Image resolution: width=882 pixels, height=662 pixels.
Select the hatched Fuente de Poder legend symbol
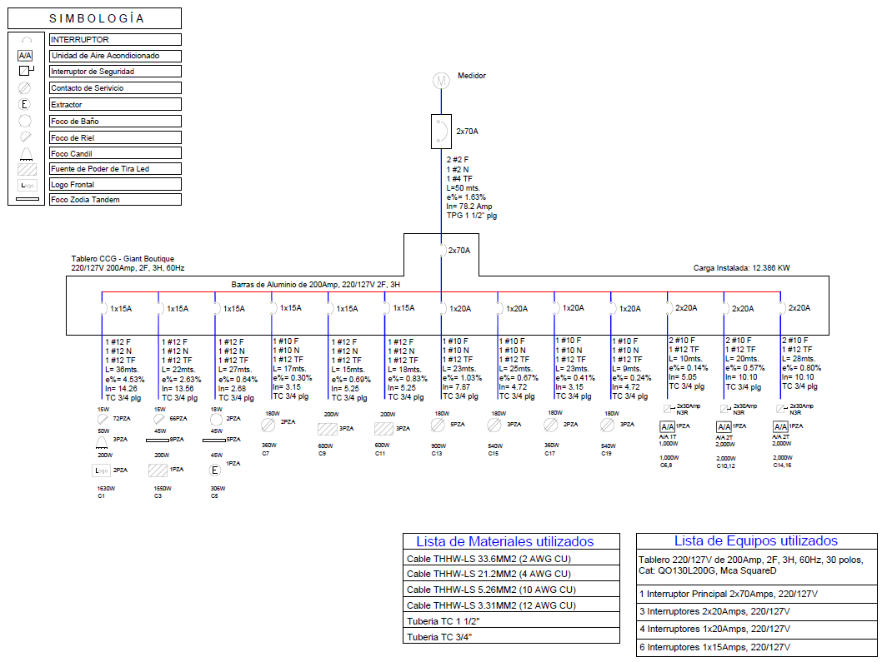[x=27, y=169]
